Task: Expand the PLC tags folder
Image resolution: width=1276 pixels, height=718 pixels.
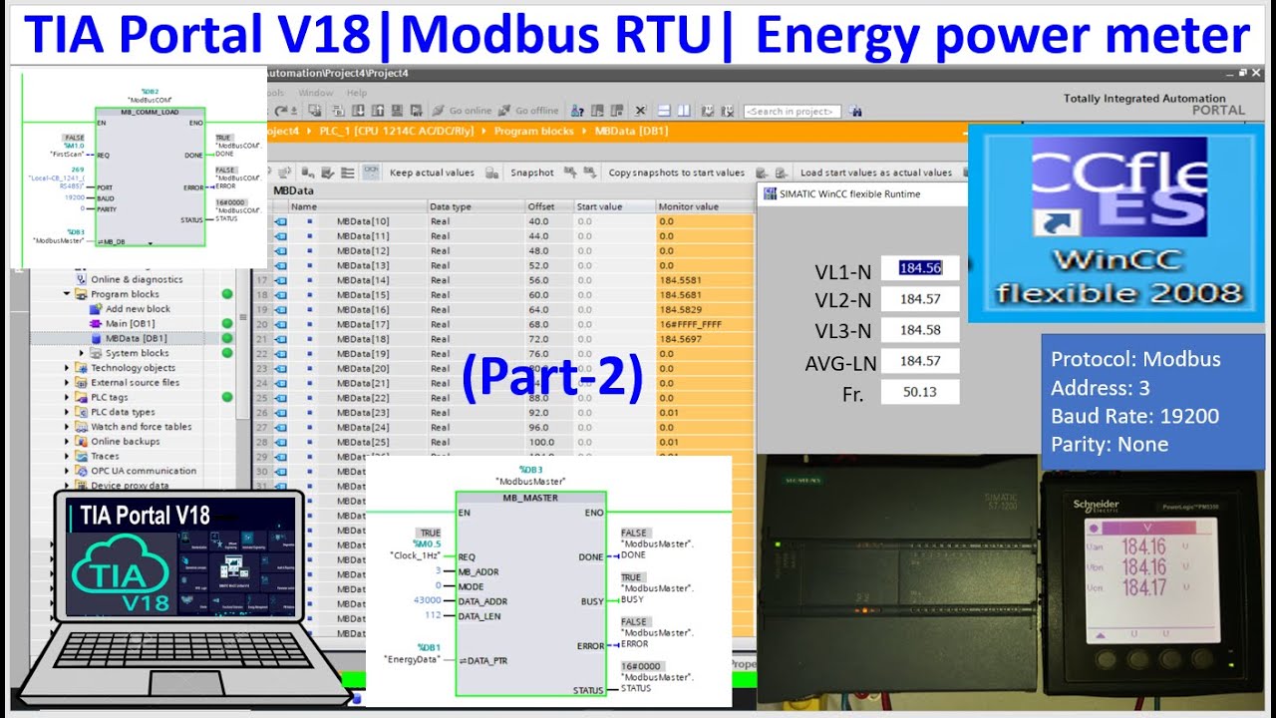Action: point(68,397)
